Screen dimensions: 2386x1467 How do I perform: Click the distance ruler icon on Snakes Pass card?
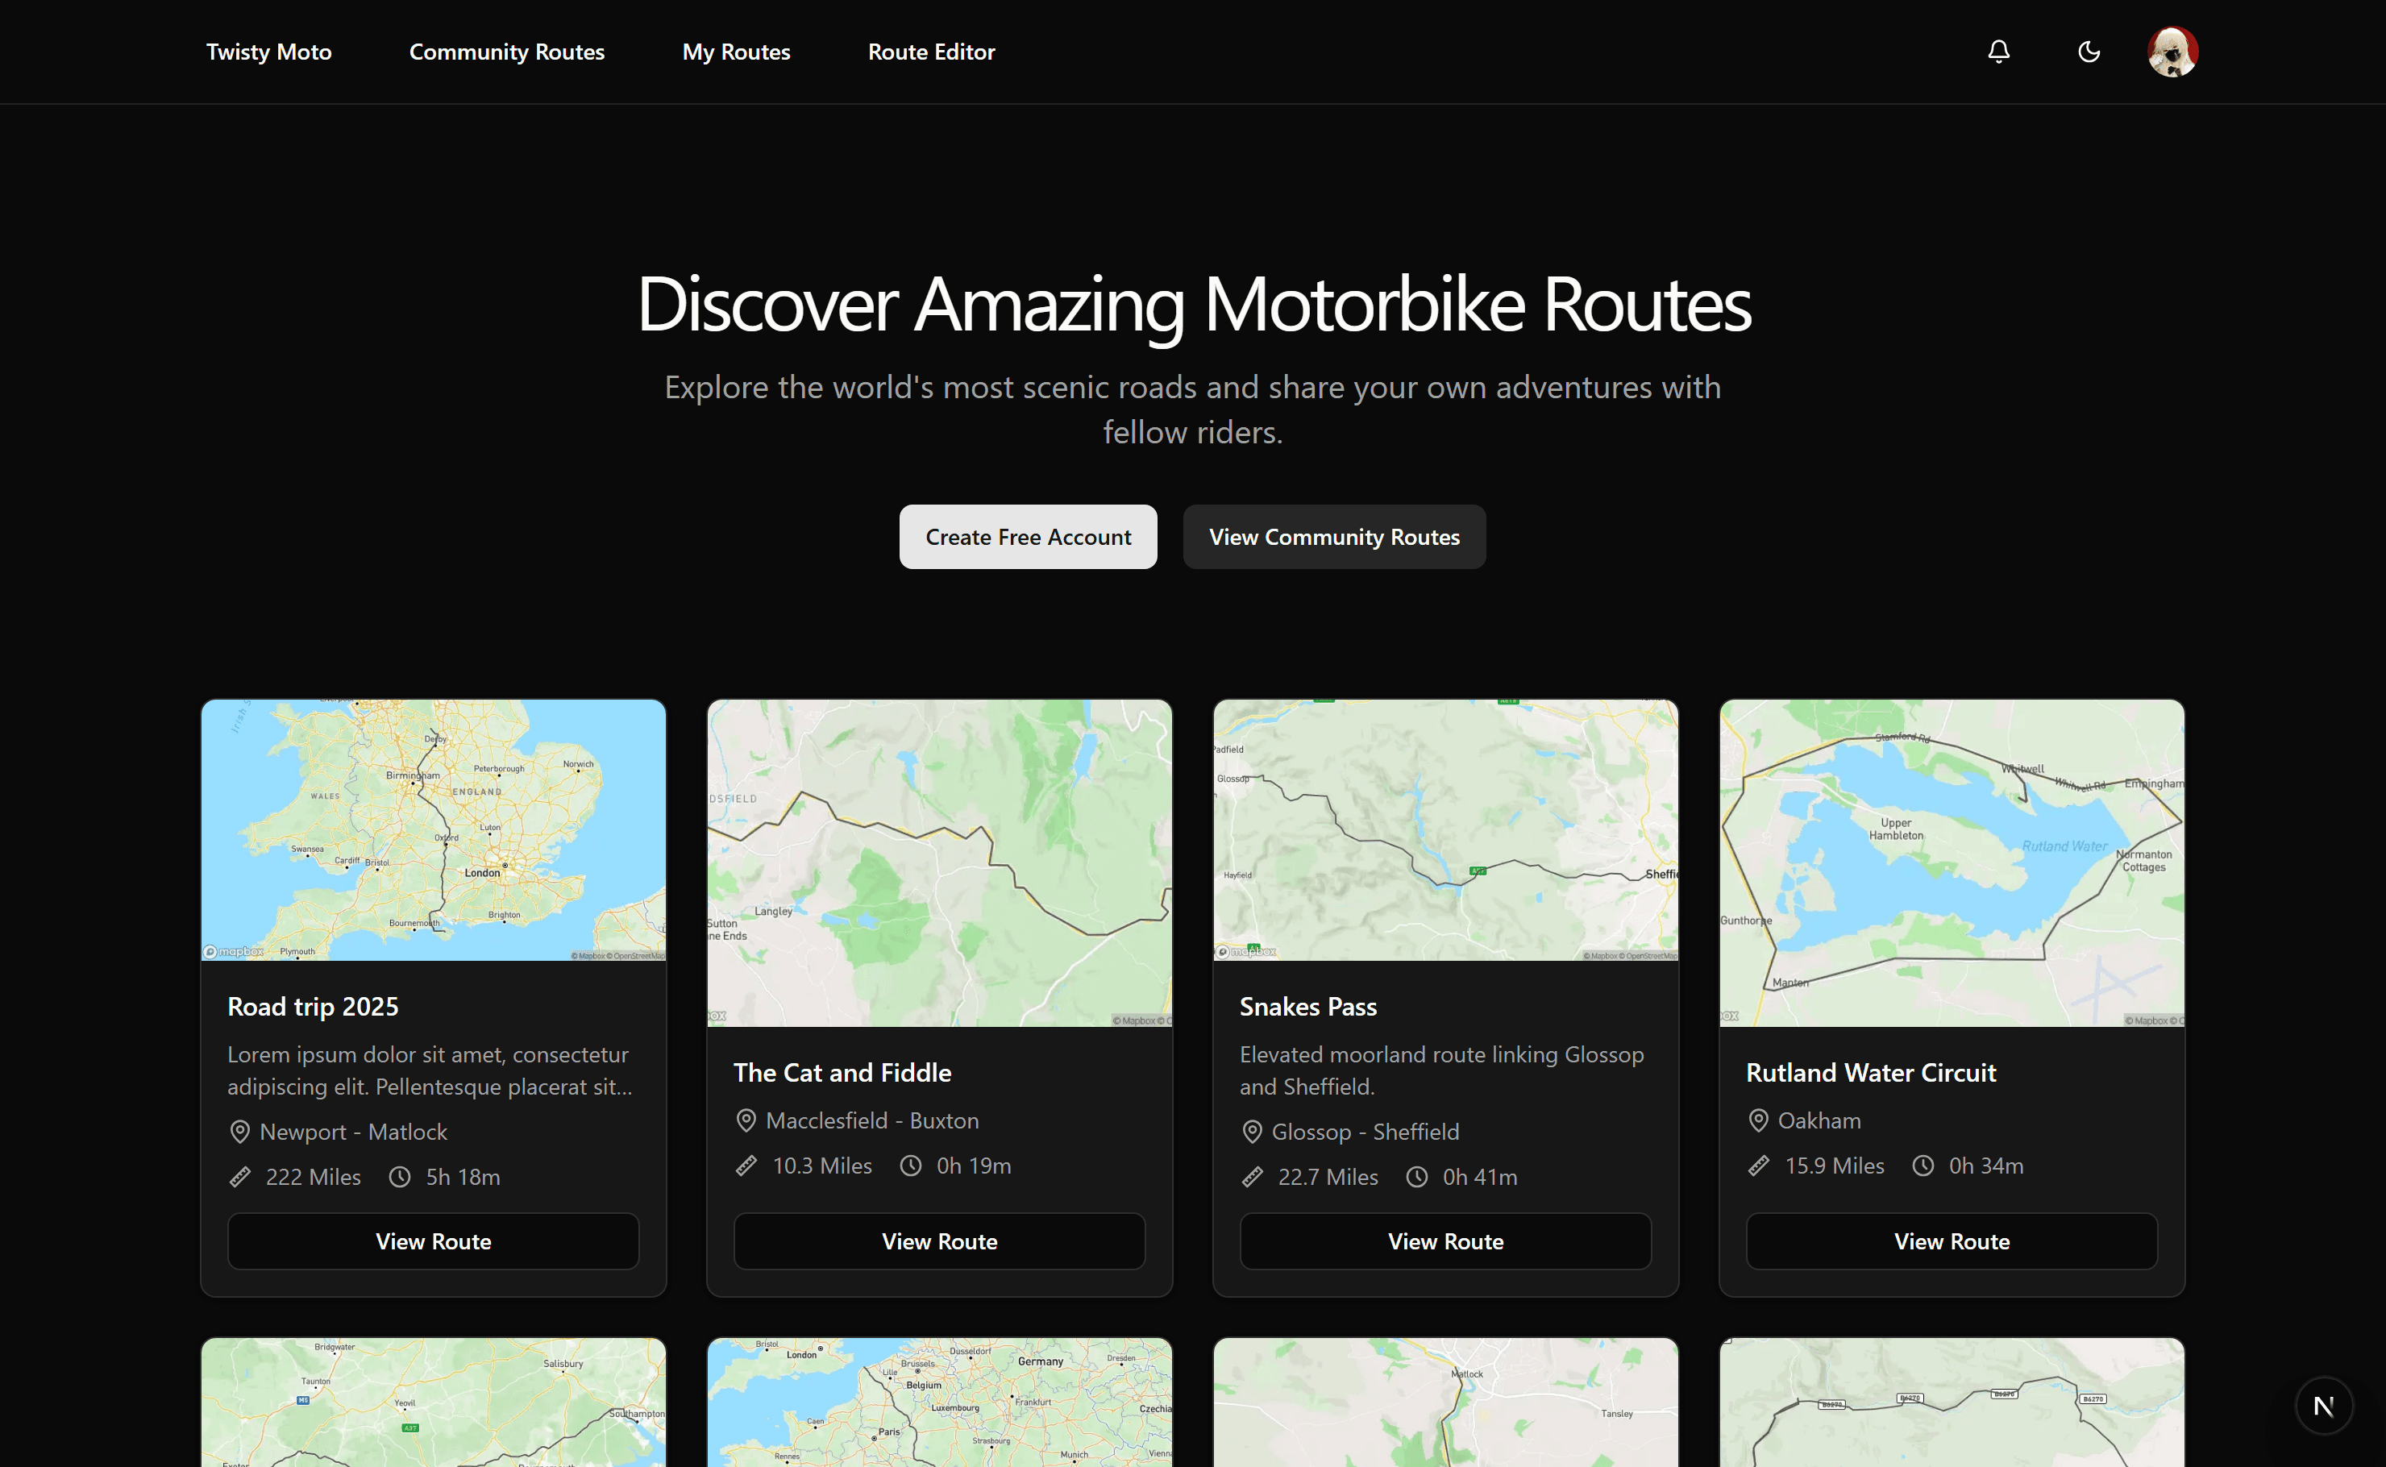pyautogui.click(x=1252, y=1177)
